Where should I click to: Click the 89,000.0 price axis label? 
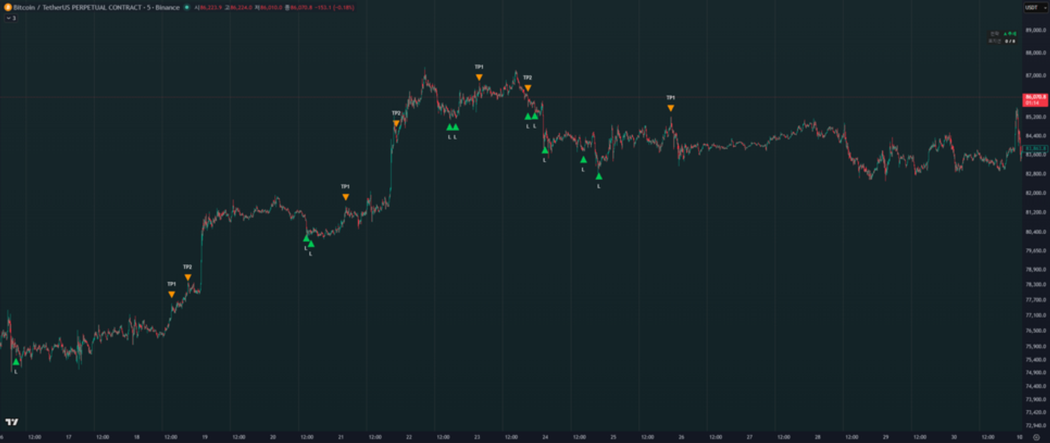pyautogui.click(x=1037, y=30)
